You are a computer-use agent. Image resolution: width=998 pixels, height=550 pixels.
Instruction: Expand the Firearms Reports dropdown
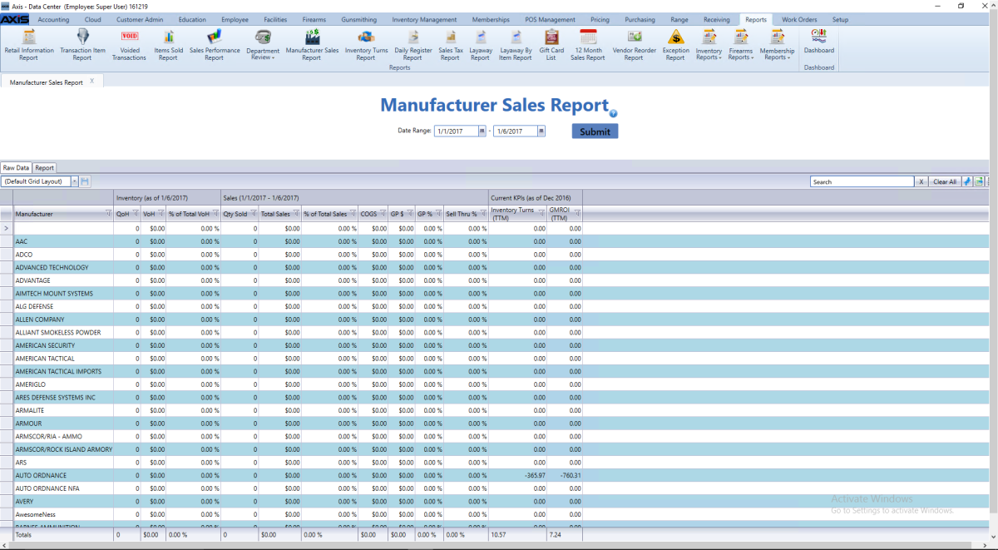click(740, 44)
